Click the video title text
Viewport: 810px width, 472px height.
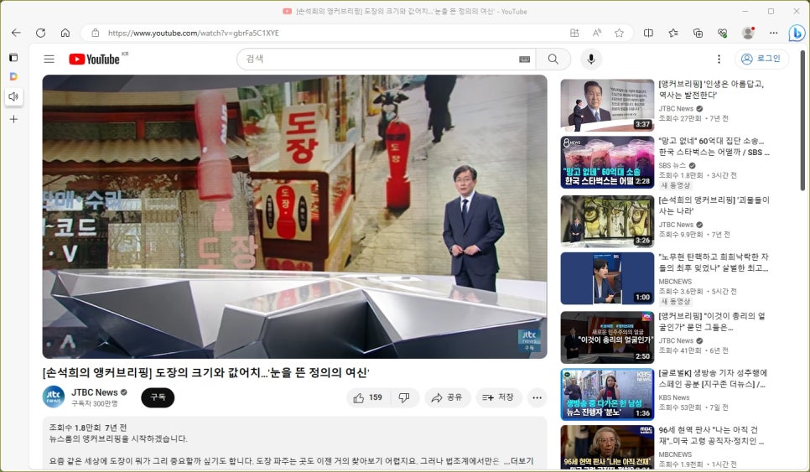tap(206, 372)
